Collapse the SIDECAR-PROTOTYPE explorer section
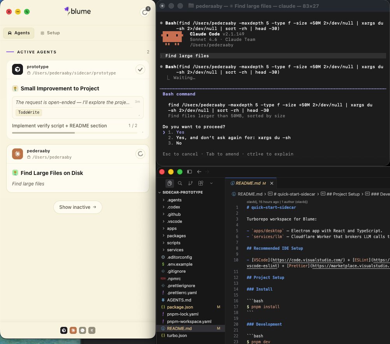Viewport: 390px width, 344px height. pos(182,192)
